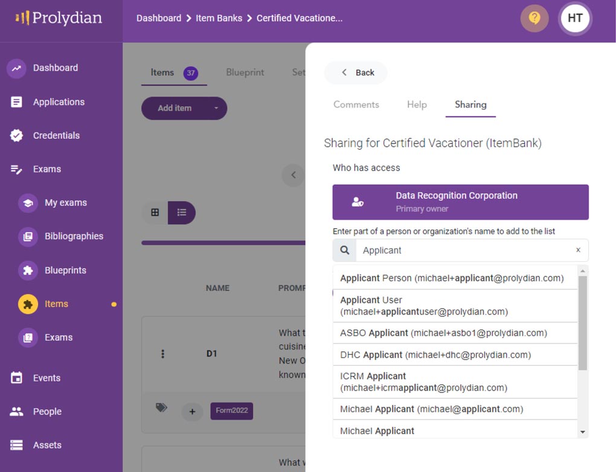
Task: Click the results list scroll-up arrow
Action: [x=583, y=271]
